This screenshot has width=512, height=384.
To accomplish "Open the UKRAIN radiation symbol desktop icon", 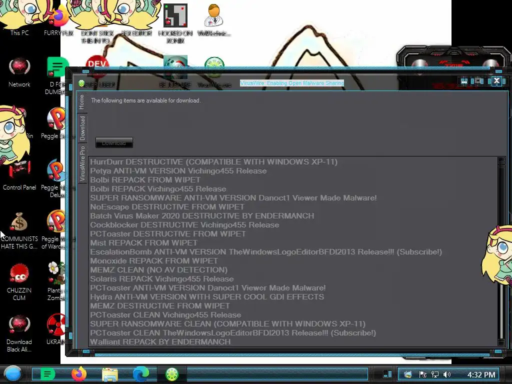I will [56, 329].
